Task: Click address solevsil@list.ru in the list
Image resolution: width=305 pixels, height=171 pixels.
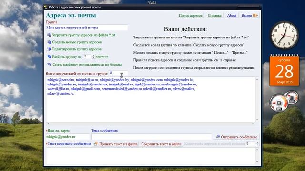Action: click(x=58, y=89)
